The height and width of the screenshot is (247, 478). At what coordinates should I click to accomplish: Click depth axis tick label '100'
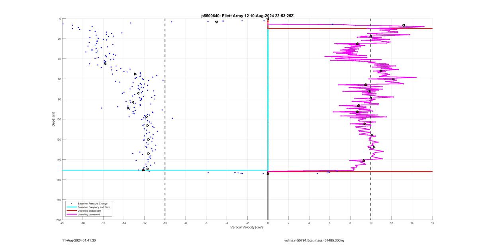coord(58,119)
